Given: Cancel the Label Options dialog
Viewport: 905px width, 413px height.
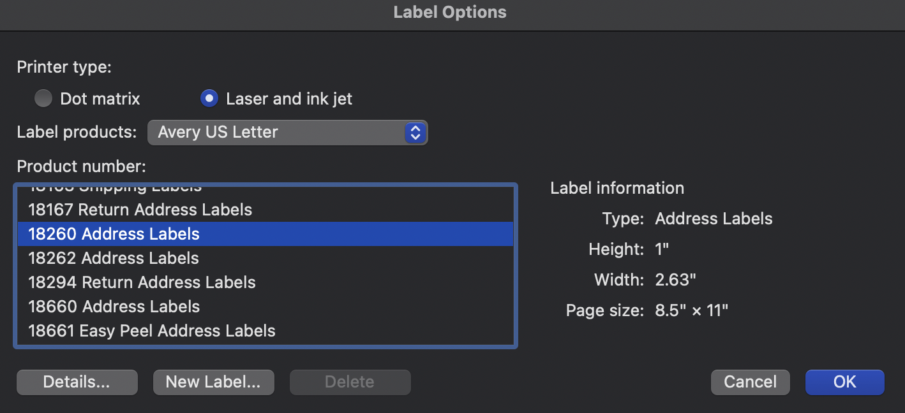Looking at the screenshot, I should pyautogui.click(x=750, y=382).
